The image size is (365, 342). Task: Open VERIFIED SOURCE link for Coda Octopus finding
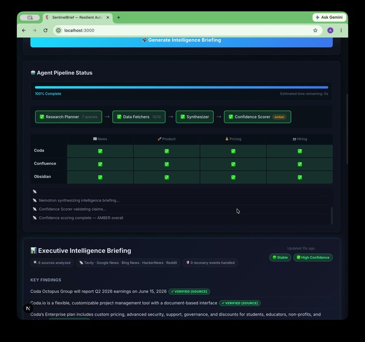(x=189, y=291)
